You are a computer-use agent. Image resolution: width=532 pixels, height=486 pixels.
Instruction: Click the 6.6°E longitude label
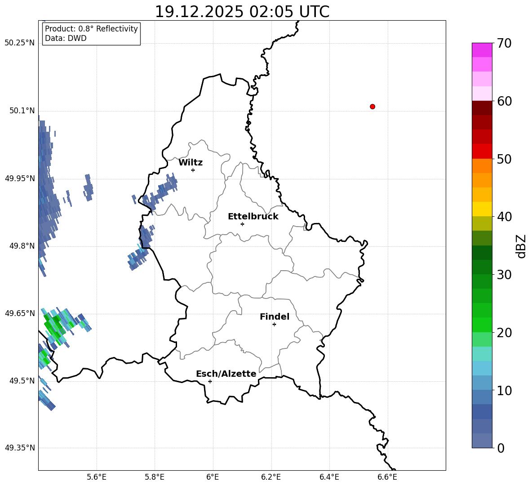click(387, 477)
